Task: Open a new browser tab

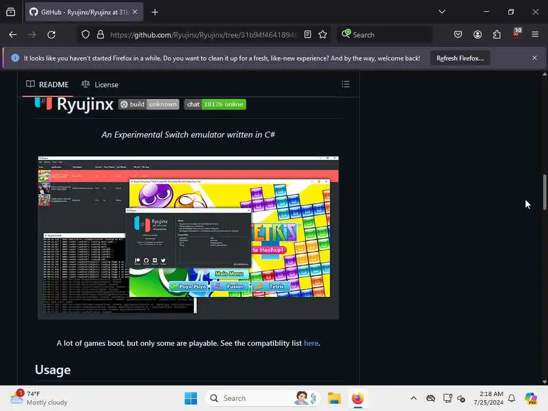Action: [155, 12]
